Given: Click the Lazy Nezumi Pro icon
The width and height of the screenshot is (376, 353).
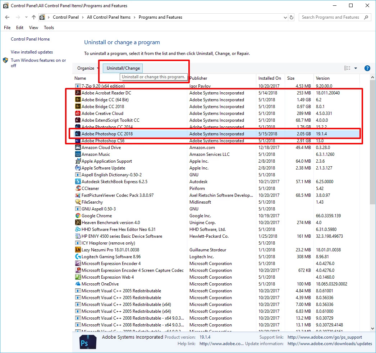Looking at the screenshot, I should click(x=78, y=250).
